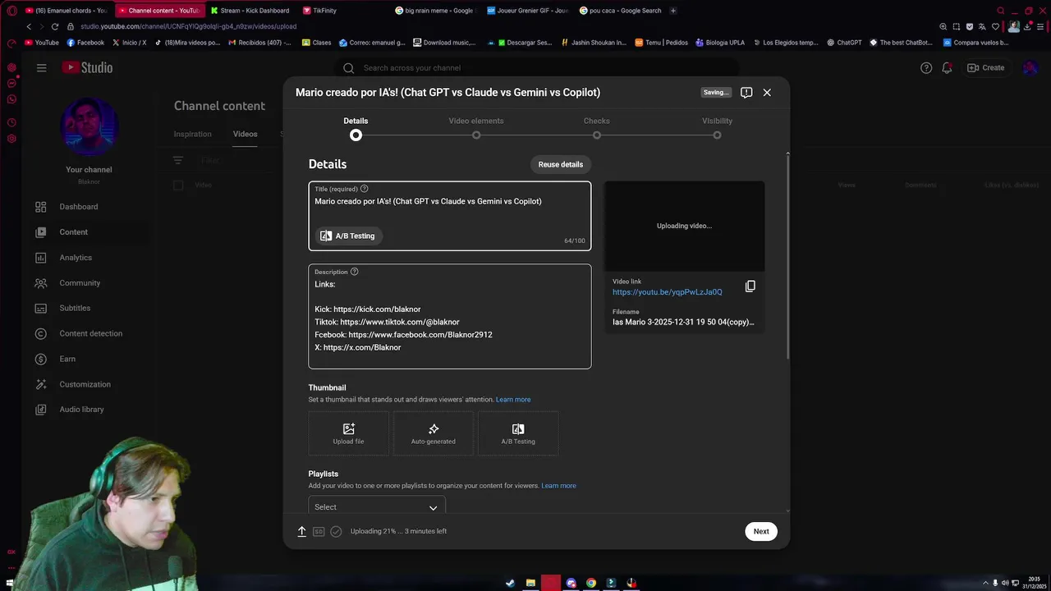Image resolution: width=1051 pixels, height=591 pixels.
Task: Open the Description help question-mark icon
Action: [x=355, y=272]
